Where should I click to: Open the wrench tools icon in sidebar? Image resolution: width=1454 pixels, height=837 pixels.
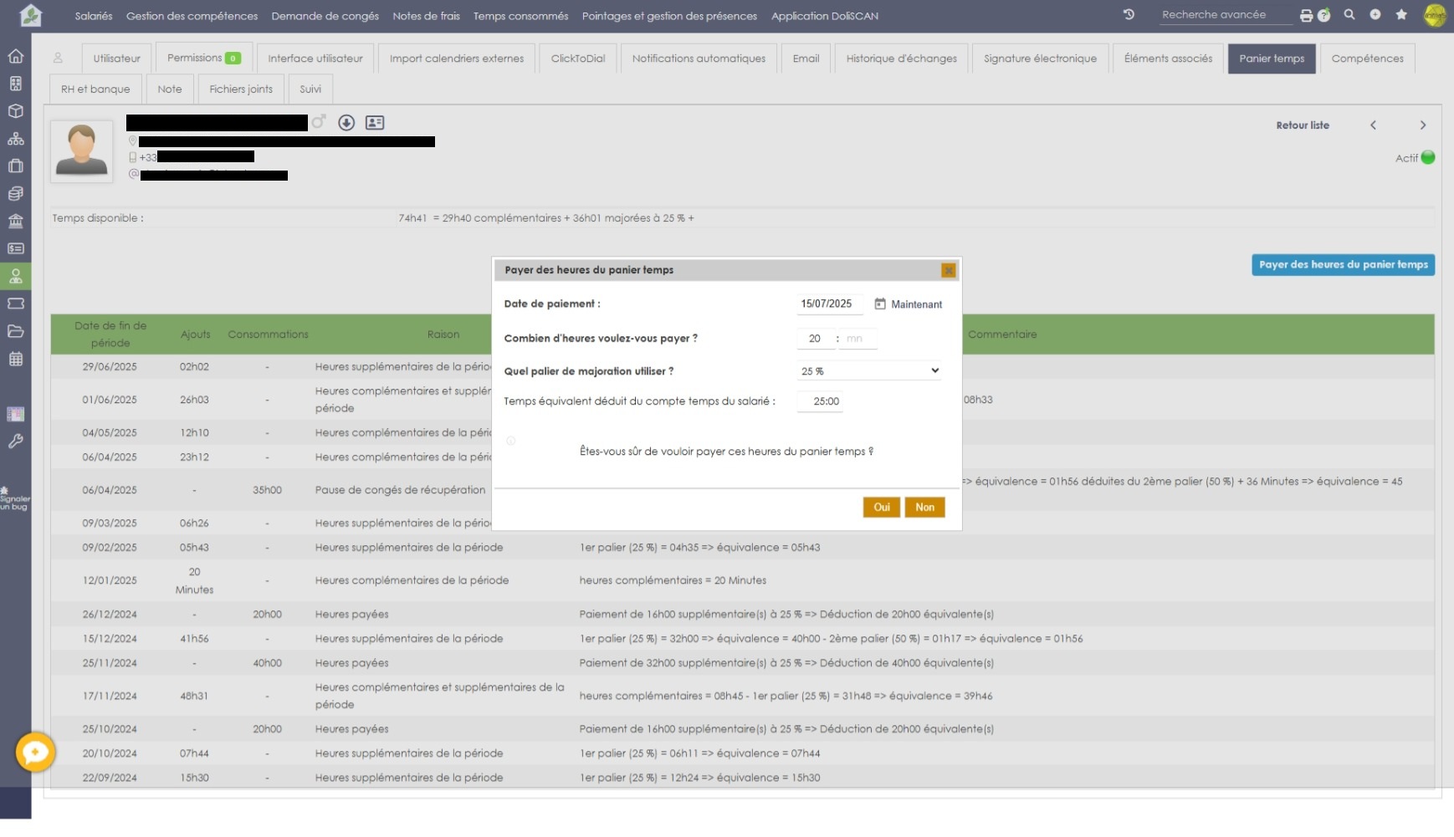click(15, 441)
